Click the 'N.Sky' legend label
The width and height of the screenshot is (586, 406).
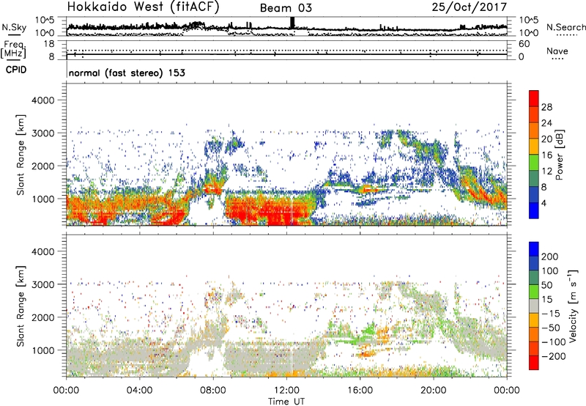click(x=14, y=27)
